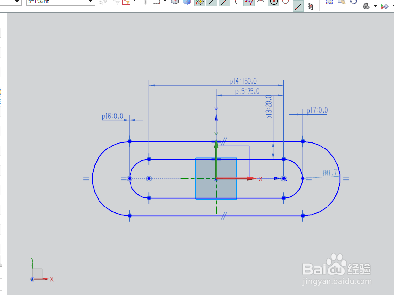Image resolution: width=394 pixels, height=295 pixels.
Task: Open the dropdown arrow beside the laptop-shaped icon
Action: pyautogui.click(x=375, y=6)
